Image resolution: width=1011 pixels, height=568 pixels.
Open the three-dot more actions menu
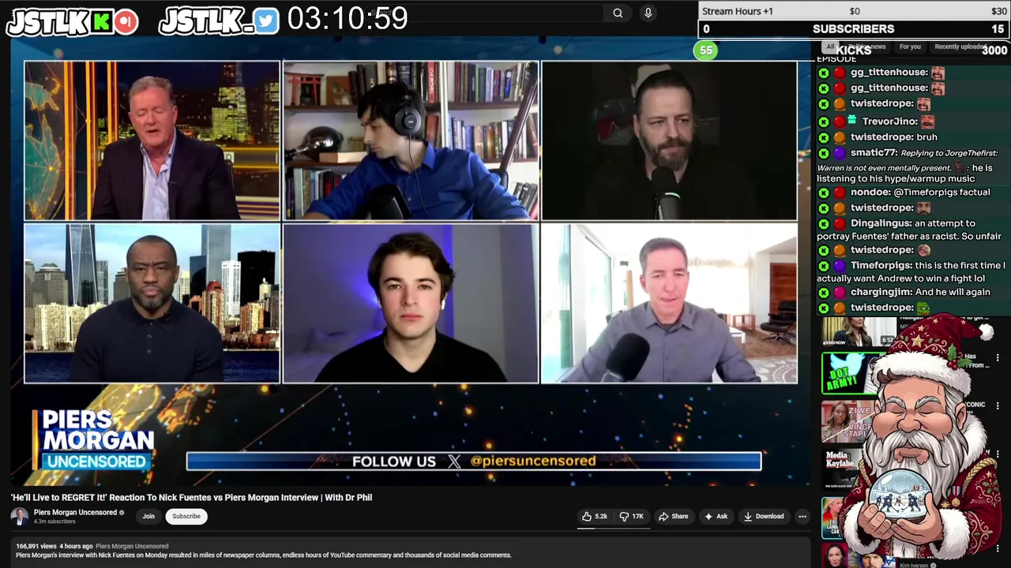click(x=802, y=516)
